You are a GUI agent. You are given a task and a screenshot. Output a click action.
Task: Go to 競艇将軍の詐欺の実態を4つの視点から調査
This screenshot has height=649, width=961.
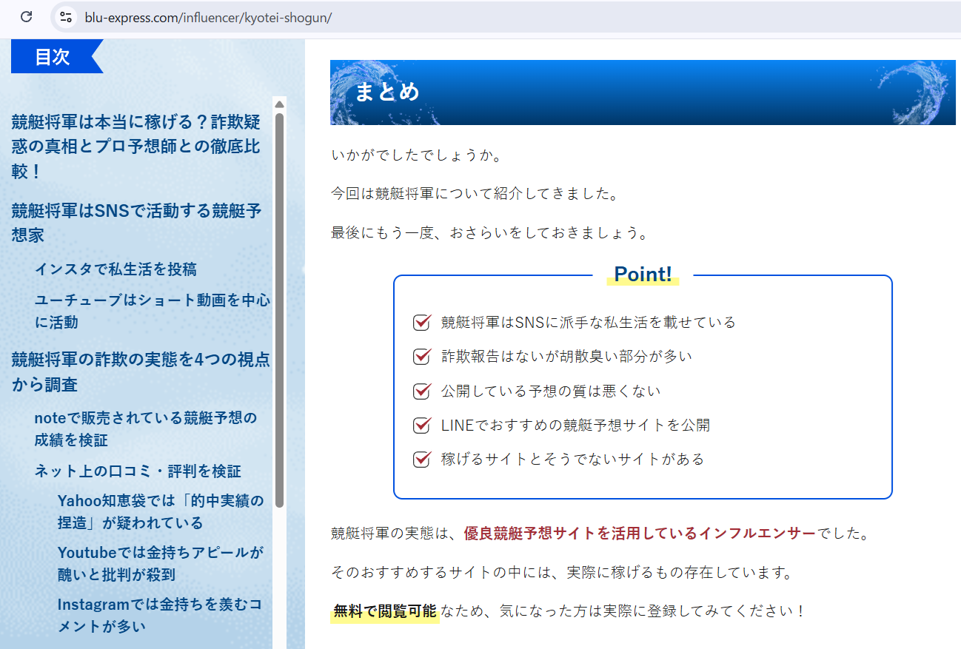[x=141, y=372]
